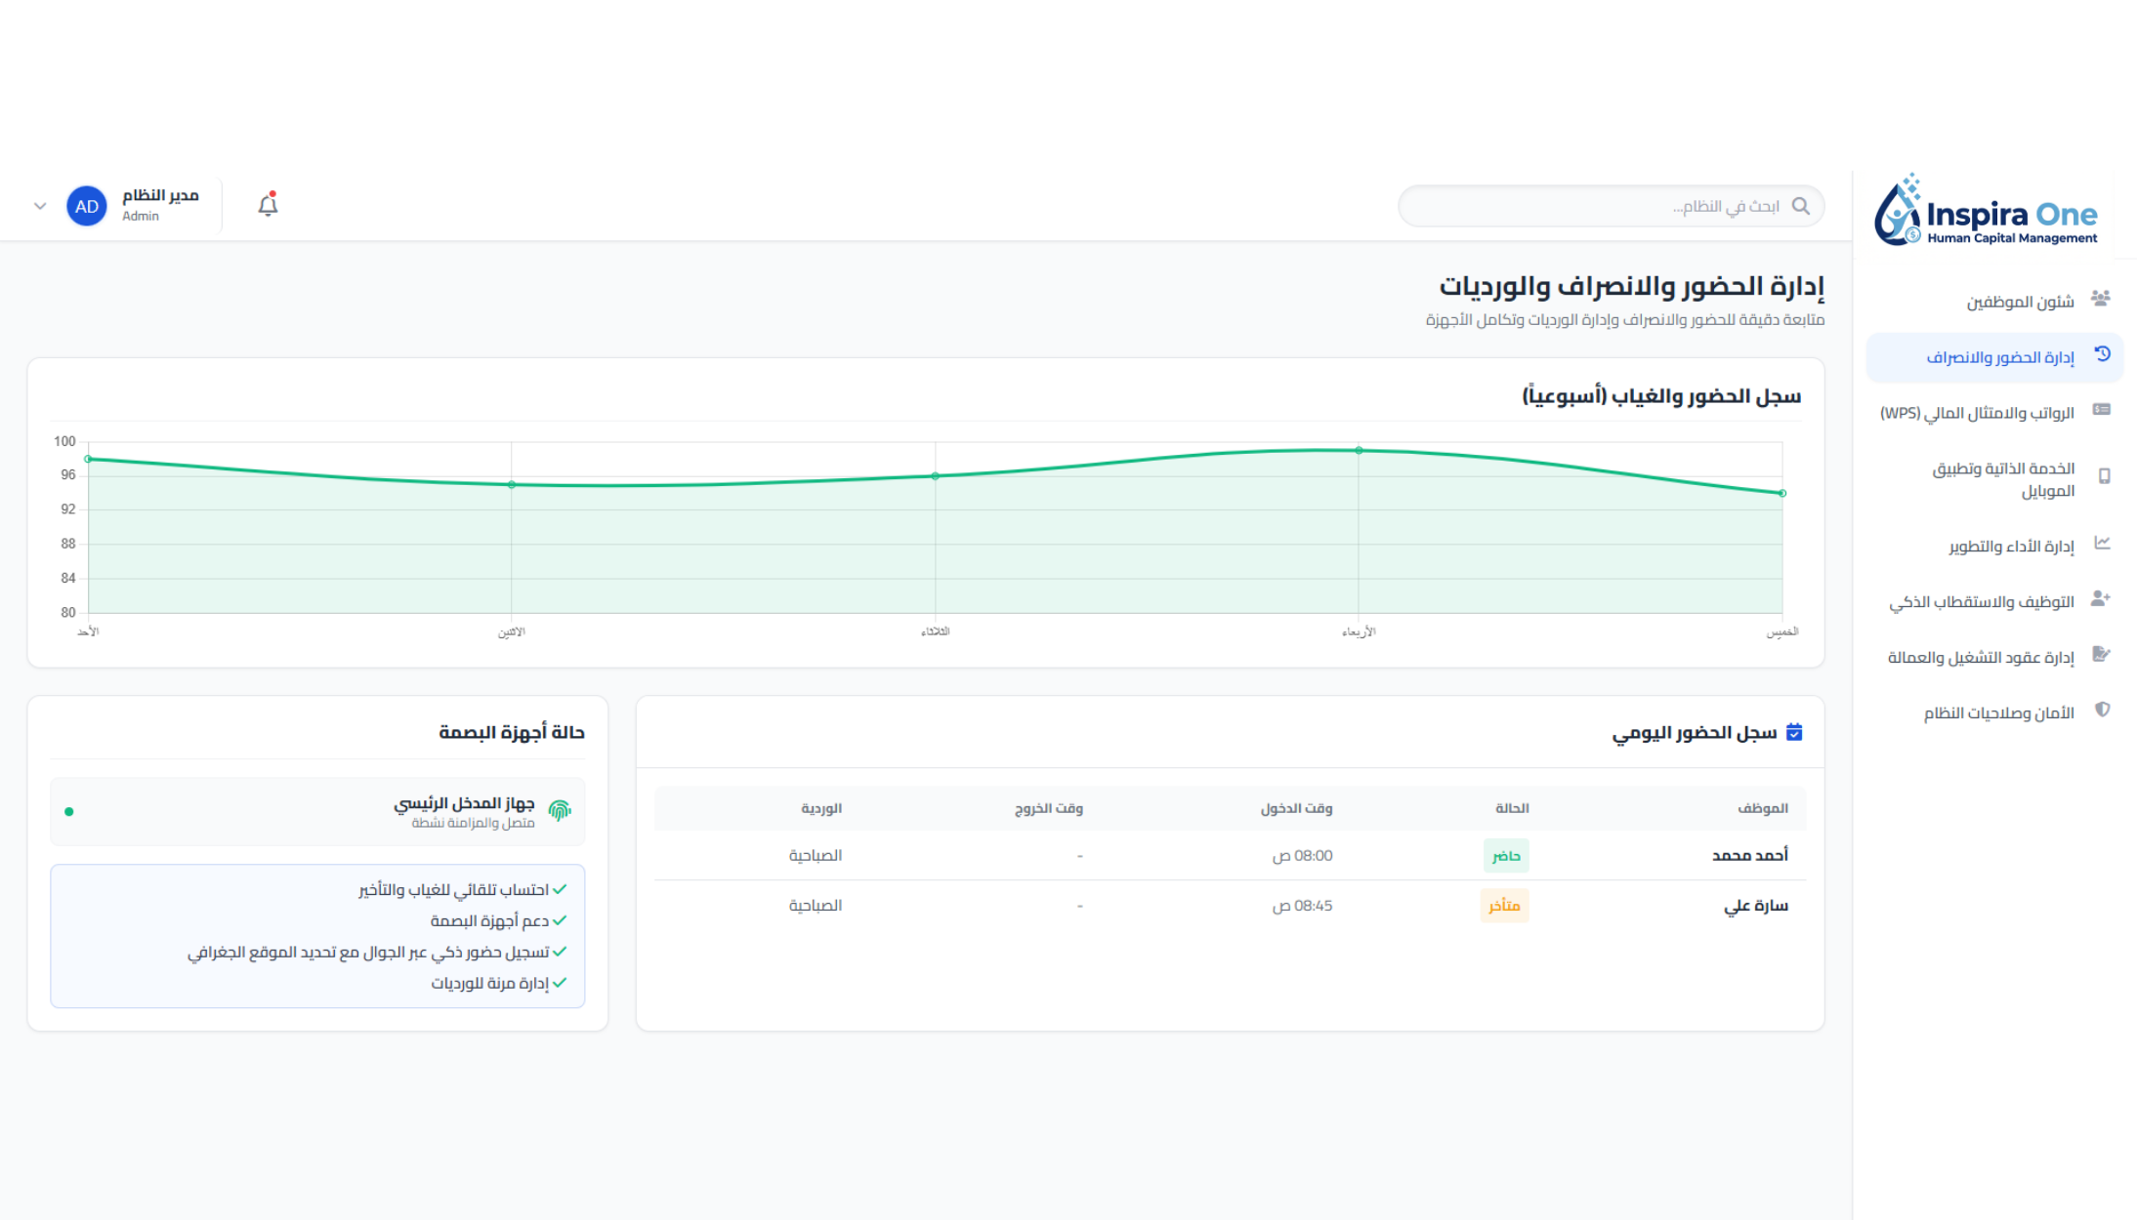
Task: Click the مدير النظام user name
Action: click(x=160, y=195)
